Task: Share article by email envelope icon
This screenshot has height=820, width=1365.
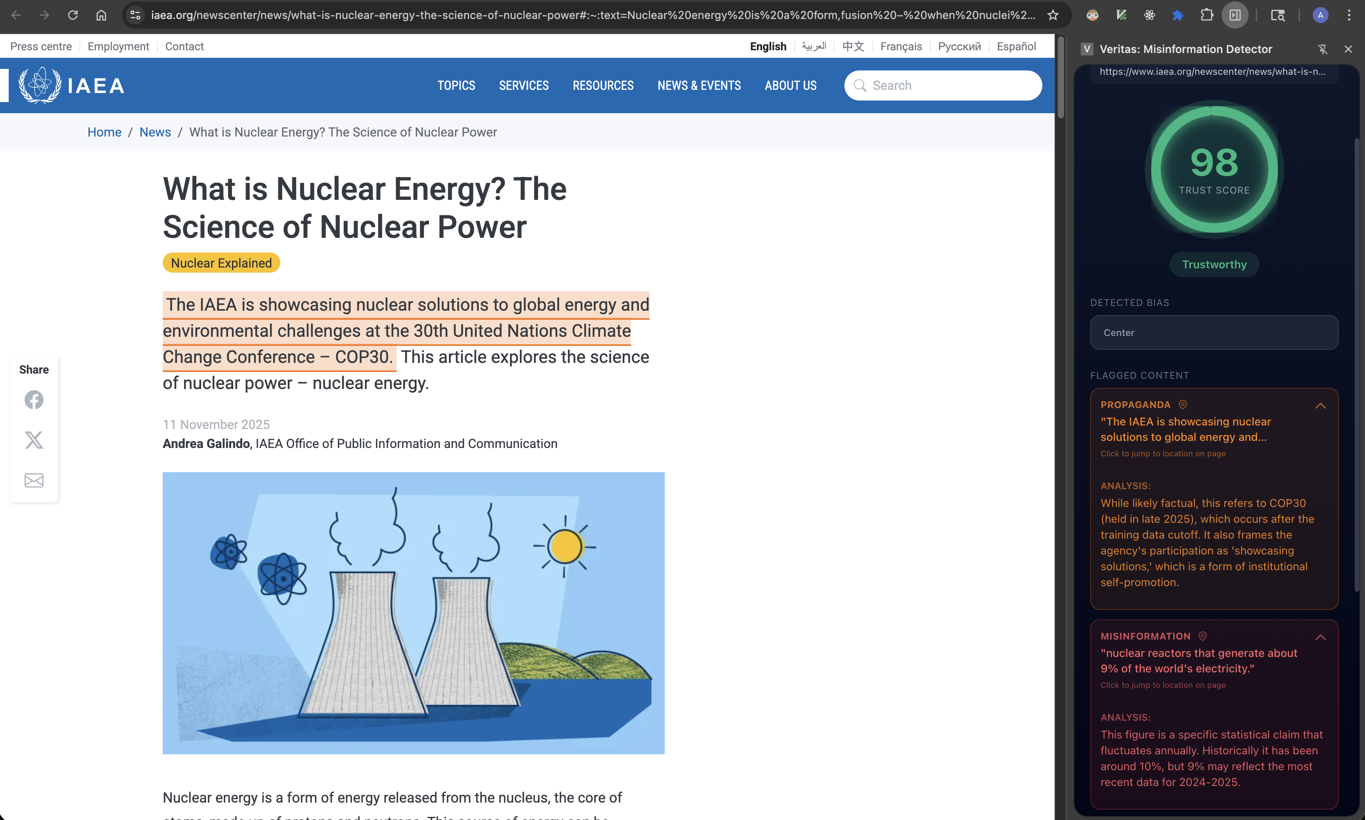Action: pyautogui.click(x=34, y=480)
